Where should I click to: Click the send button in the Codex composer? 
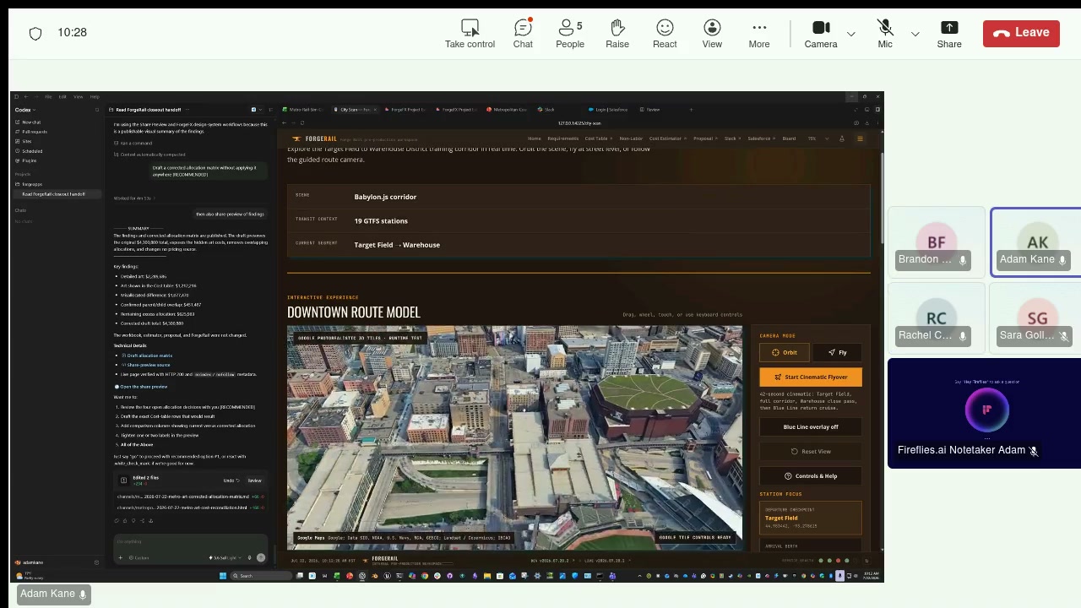[260, 557]
